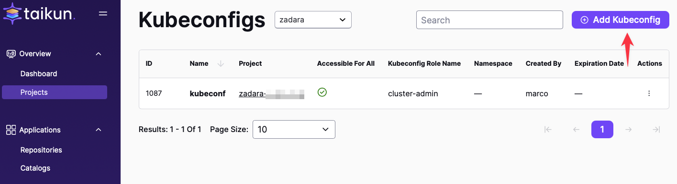Click the Search input field
This screenshot has width=677, height=184.
(x=489, y=20)
